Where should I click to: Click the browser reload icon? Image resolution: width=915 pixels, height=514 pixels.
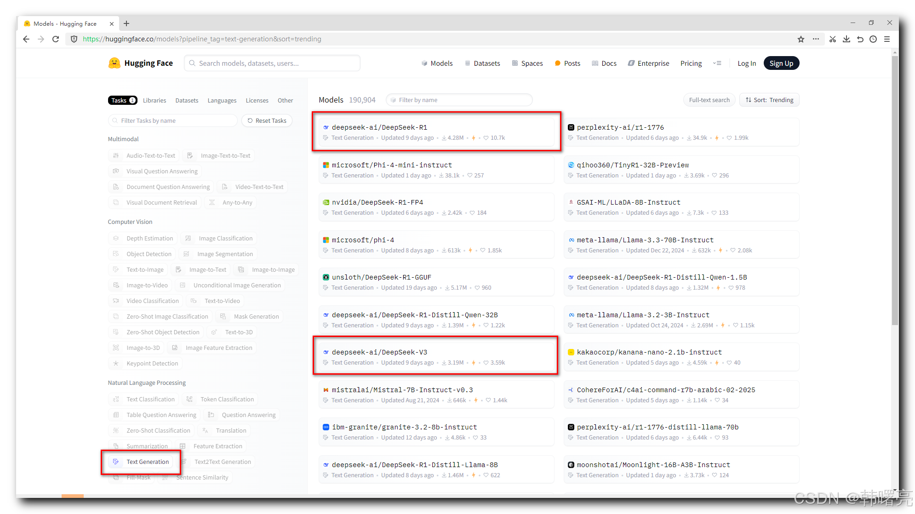tap(56, 39)
